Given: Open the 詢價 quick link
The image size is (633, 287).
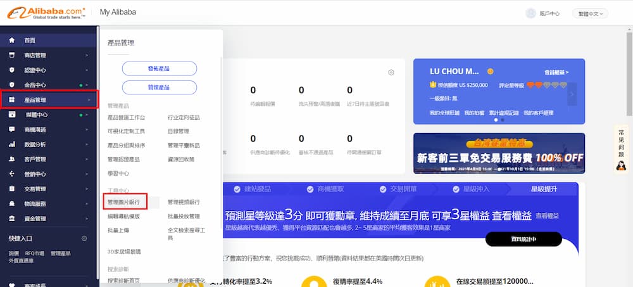Looking at the screenshot, I should click(14, 253).
